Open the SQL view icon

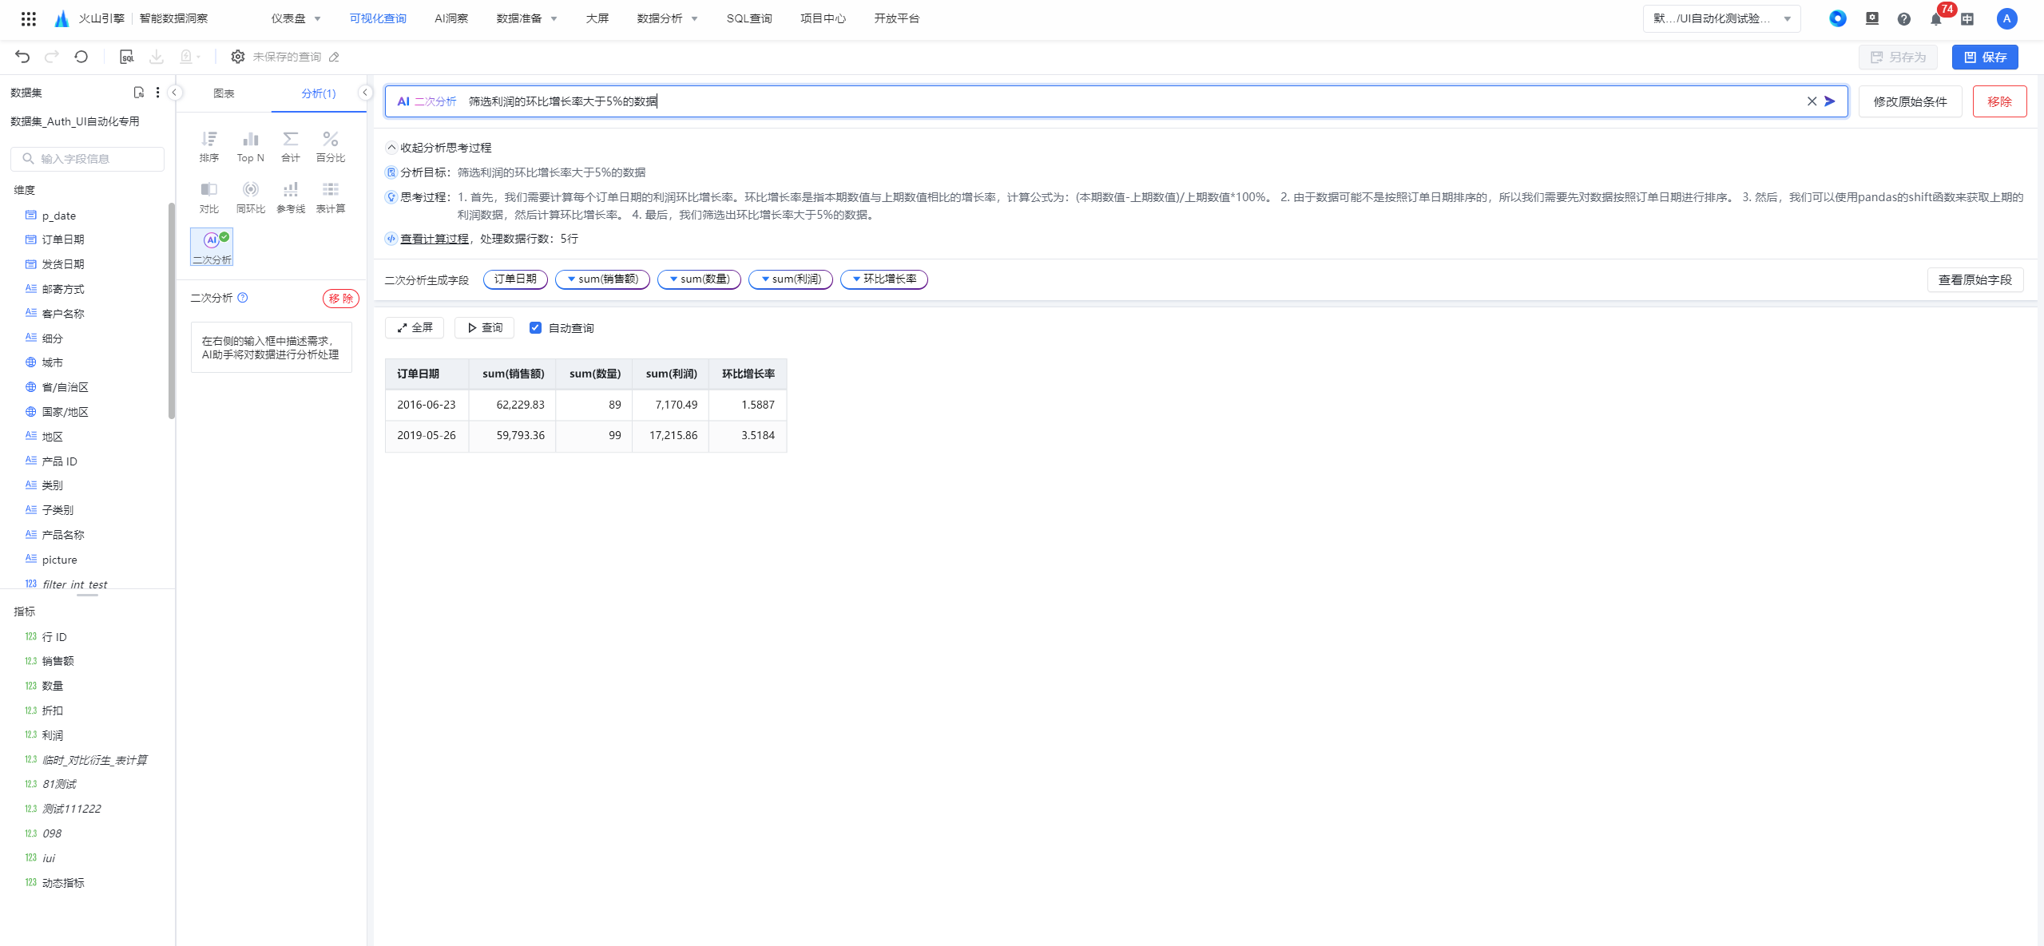[x=126, y=57]
